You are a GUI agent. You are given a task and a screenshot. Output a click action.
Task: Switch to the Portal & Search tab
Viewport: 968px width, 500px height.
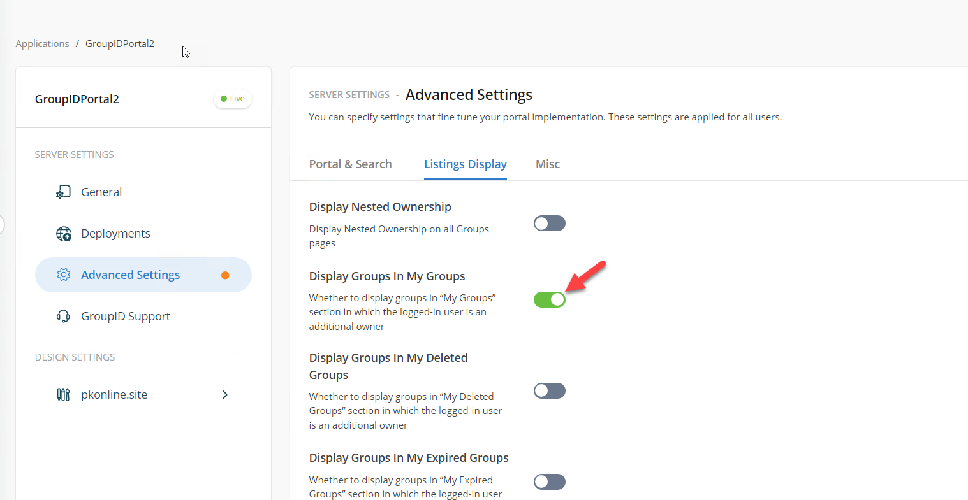pyautogui.click(x=350, y=164)
